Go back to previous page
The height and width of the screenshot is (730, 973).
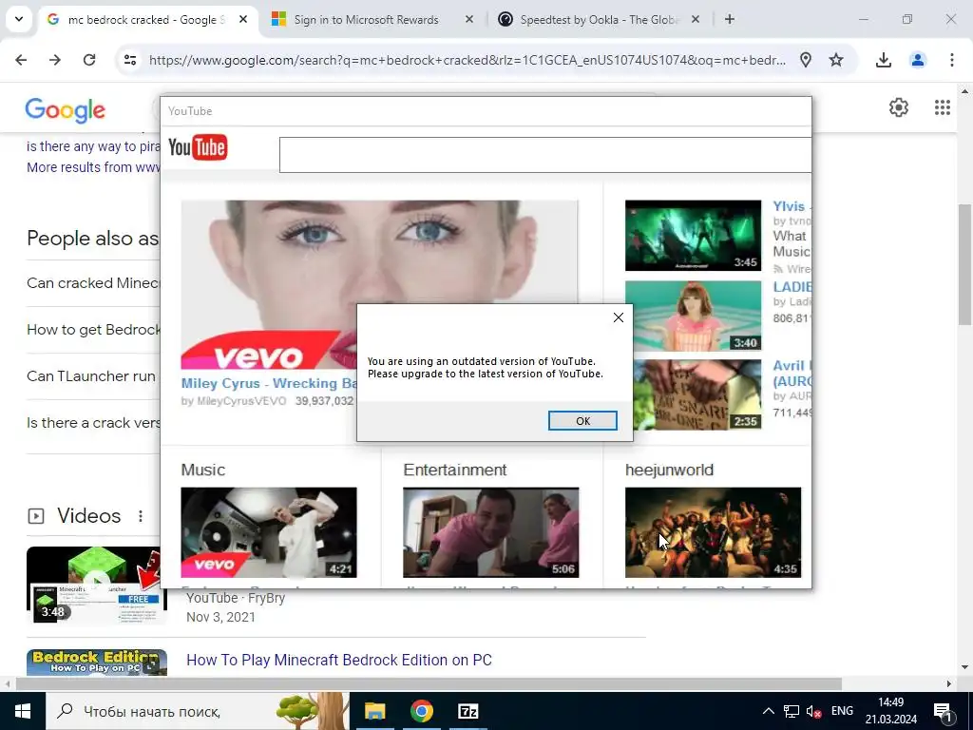pos(21,60)
